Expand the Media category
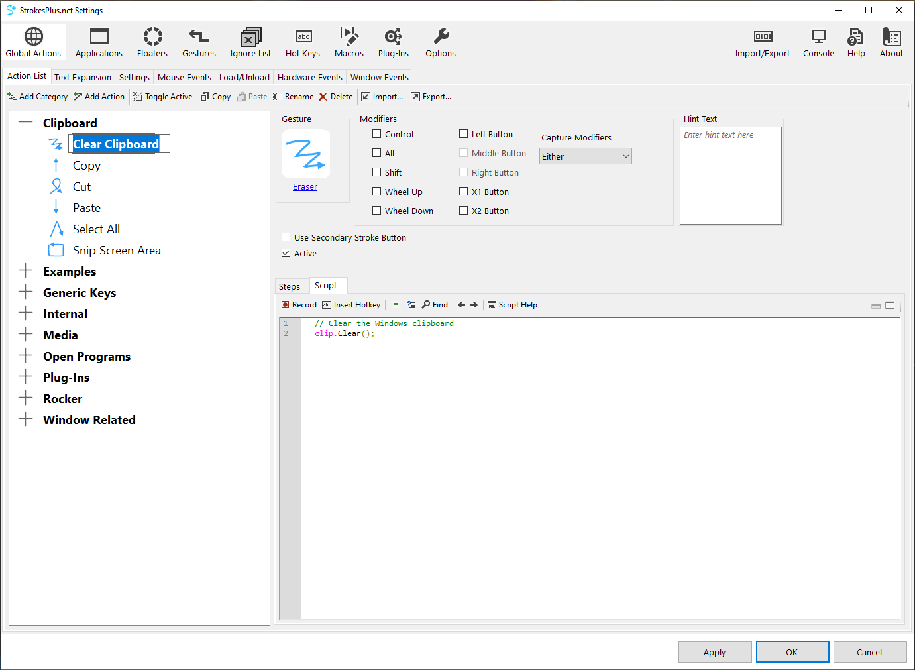915x670 pixels. click(25, 334)
